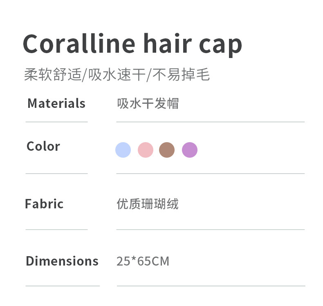Click the subtitle 柔软舒适/吸水速干/不易掉毛
This screenshot has height=306, width=323.
pos(117,75)
